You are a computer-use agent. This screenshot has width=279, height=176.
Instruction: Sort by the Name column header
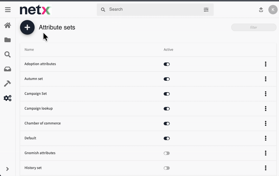point(29,50)
